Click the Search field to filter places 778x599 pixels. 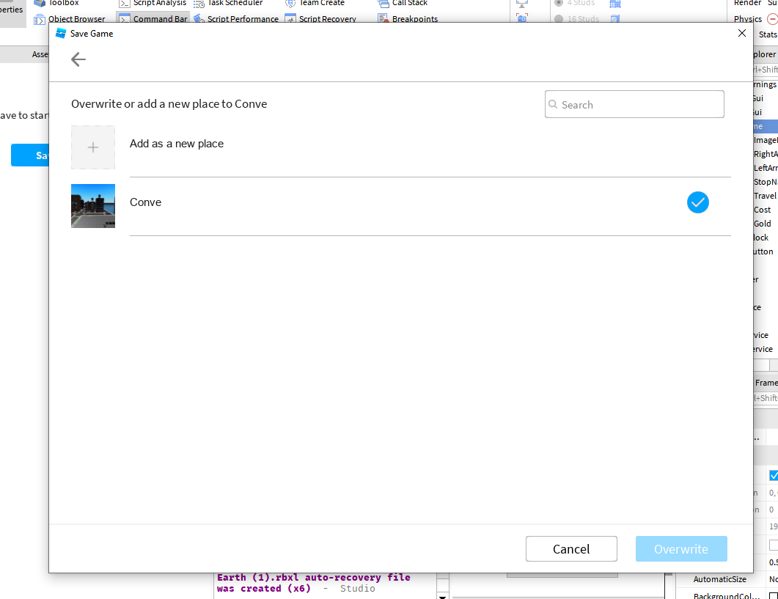pyautogui.click(x=634, y=104)
